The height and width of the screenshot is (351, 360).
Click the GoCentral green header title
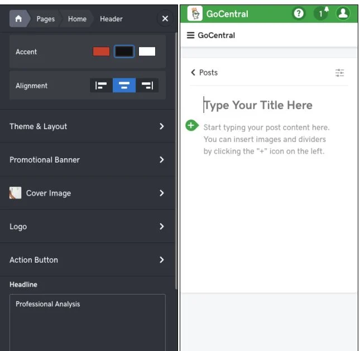click(227, 14)
